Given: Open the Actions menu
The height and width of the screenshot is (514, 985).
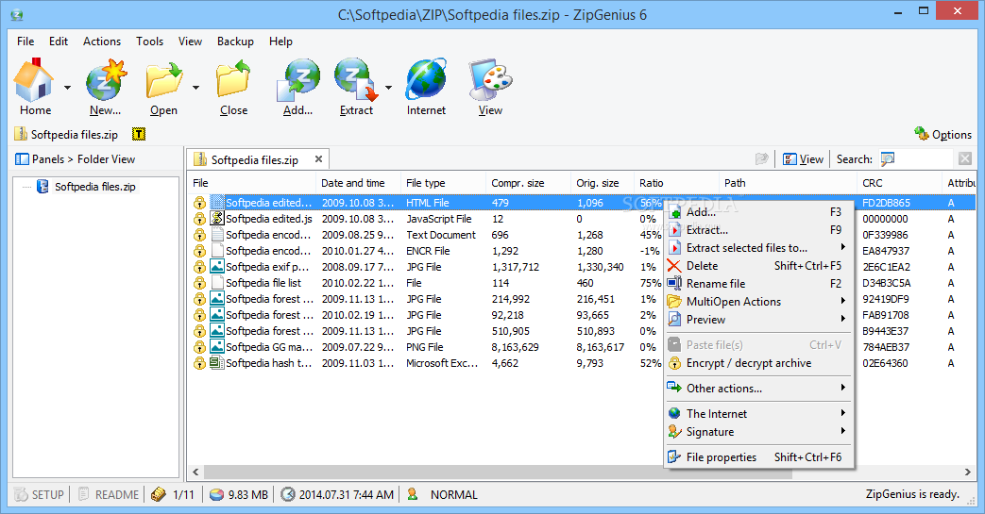Looking at the screenshot, I should point(102,41).
